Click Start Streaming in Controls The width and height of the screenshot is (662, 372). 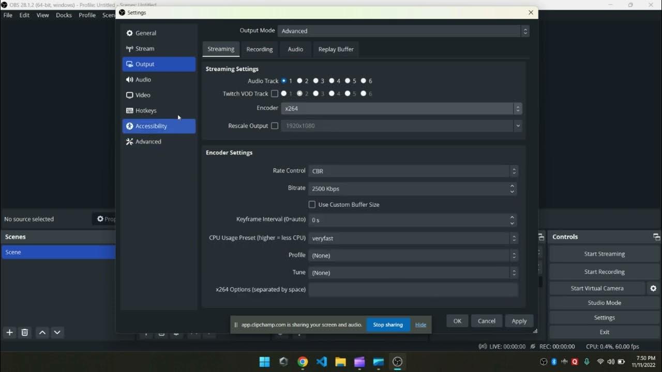[x=605, y=254]
